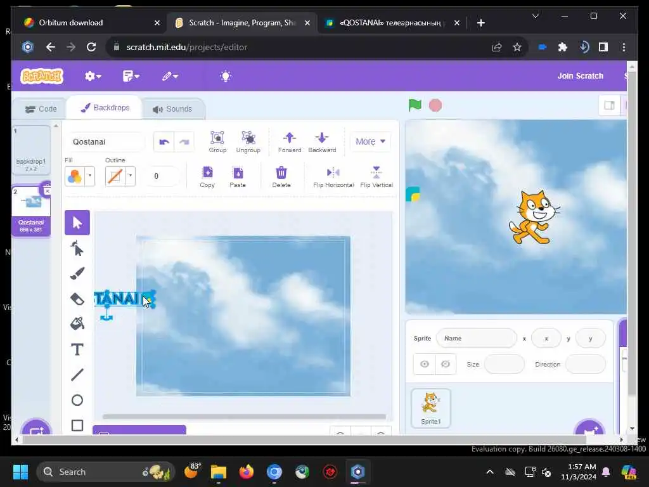The image size is (649, 487).
Task: Edit the costume name Qostanai field
Action: pyautogui.click(x=105, y=142)
